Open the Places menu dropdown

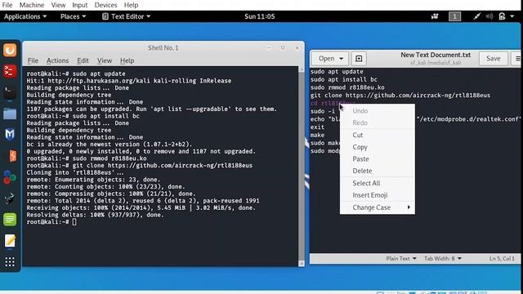tap(73, 16)
